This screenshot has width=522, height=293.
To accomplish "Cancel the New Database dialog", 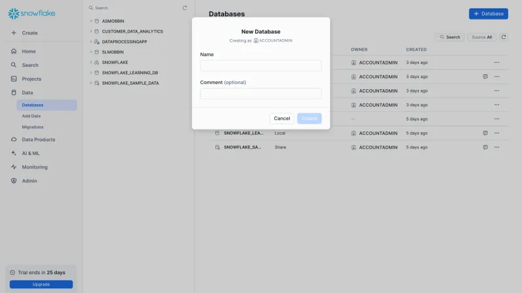I will click(282, 119).
